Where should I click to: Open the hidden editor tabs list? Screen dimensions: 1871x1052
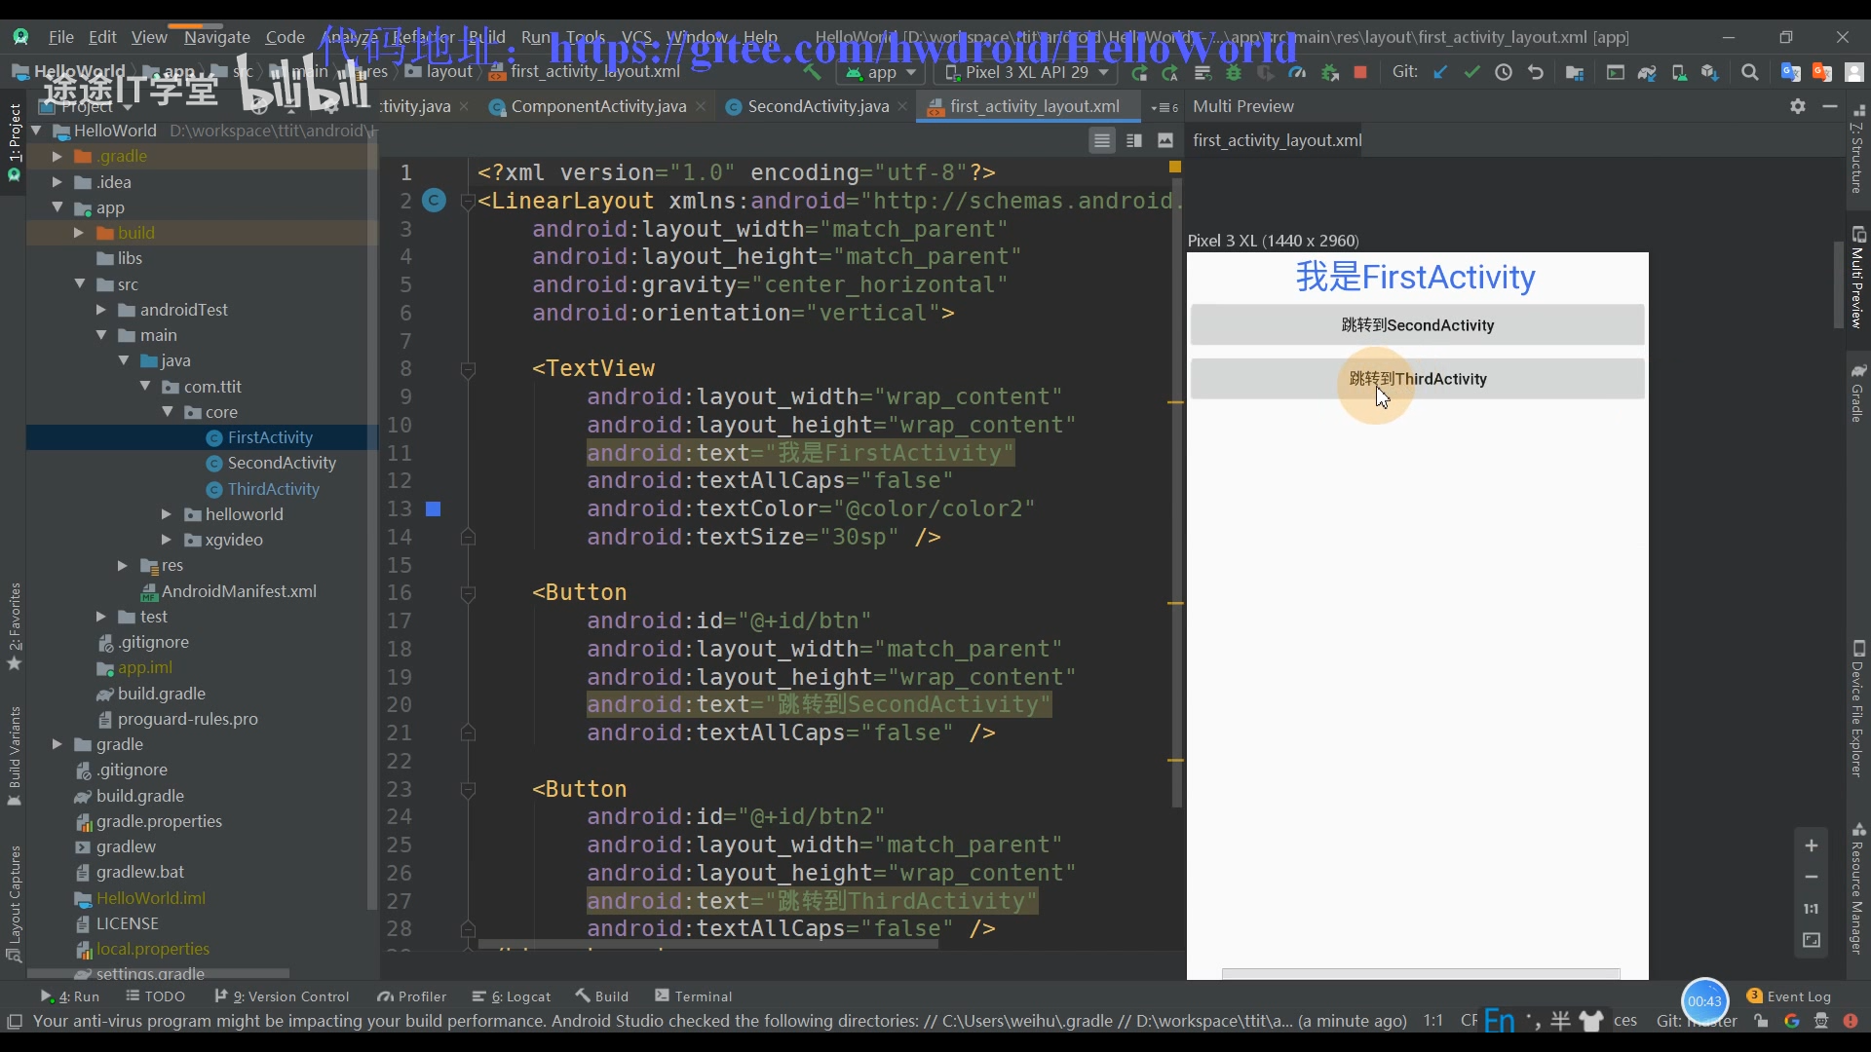(x=1164, y=107)
